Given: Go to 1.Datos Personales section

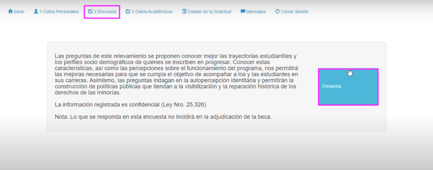Looking at the screenshot, I should pos(56,11).
